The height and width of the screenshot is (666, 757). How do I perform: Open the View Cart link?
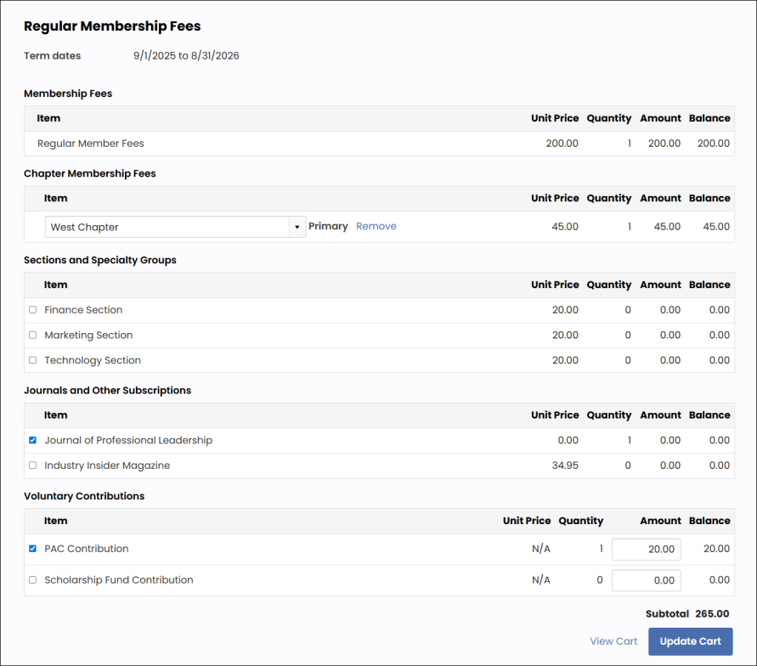click(x=613, y=641)
